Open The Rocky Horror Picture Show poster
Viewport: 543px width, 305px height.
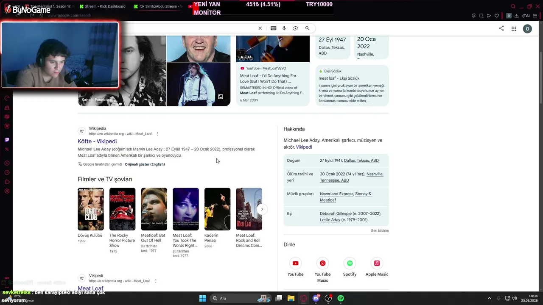(122, 209)
